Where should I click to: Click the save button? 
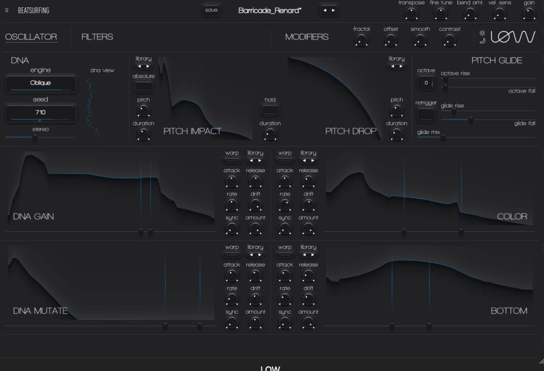[x=211, y=10]
